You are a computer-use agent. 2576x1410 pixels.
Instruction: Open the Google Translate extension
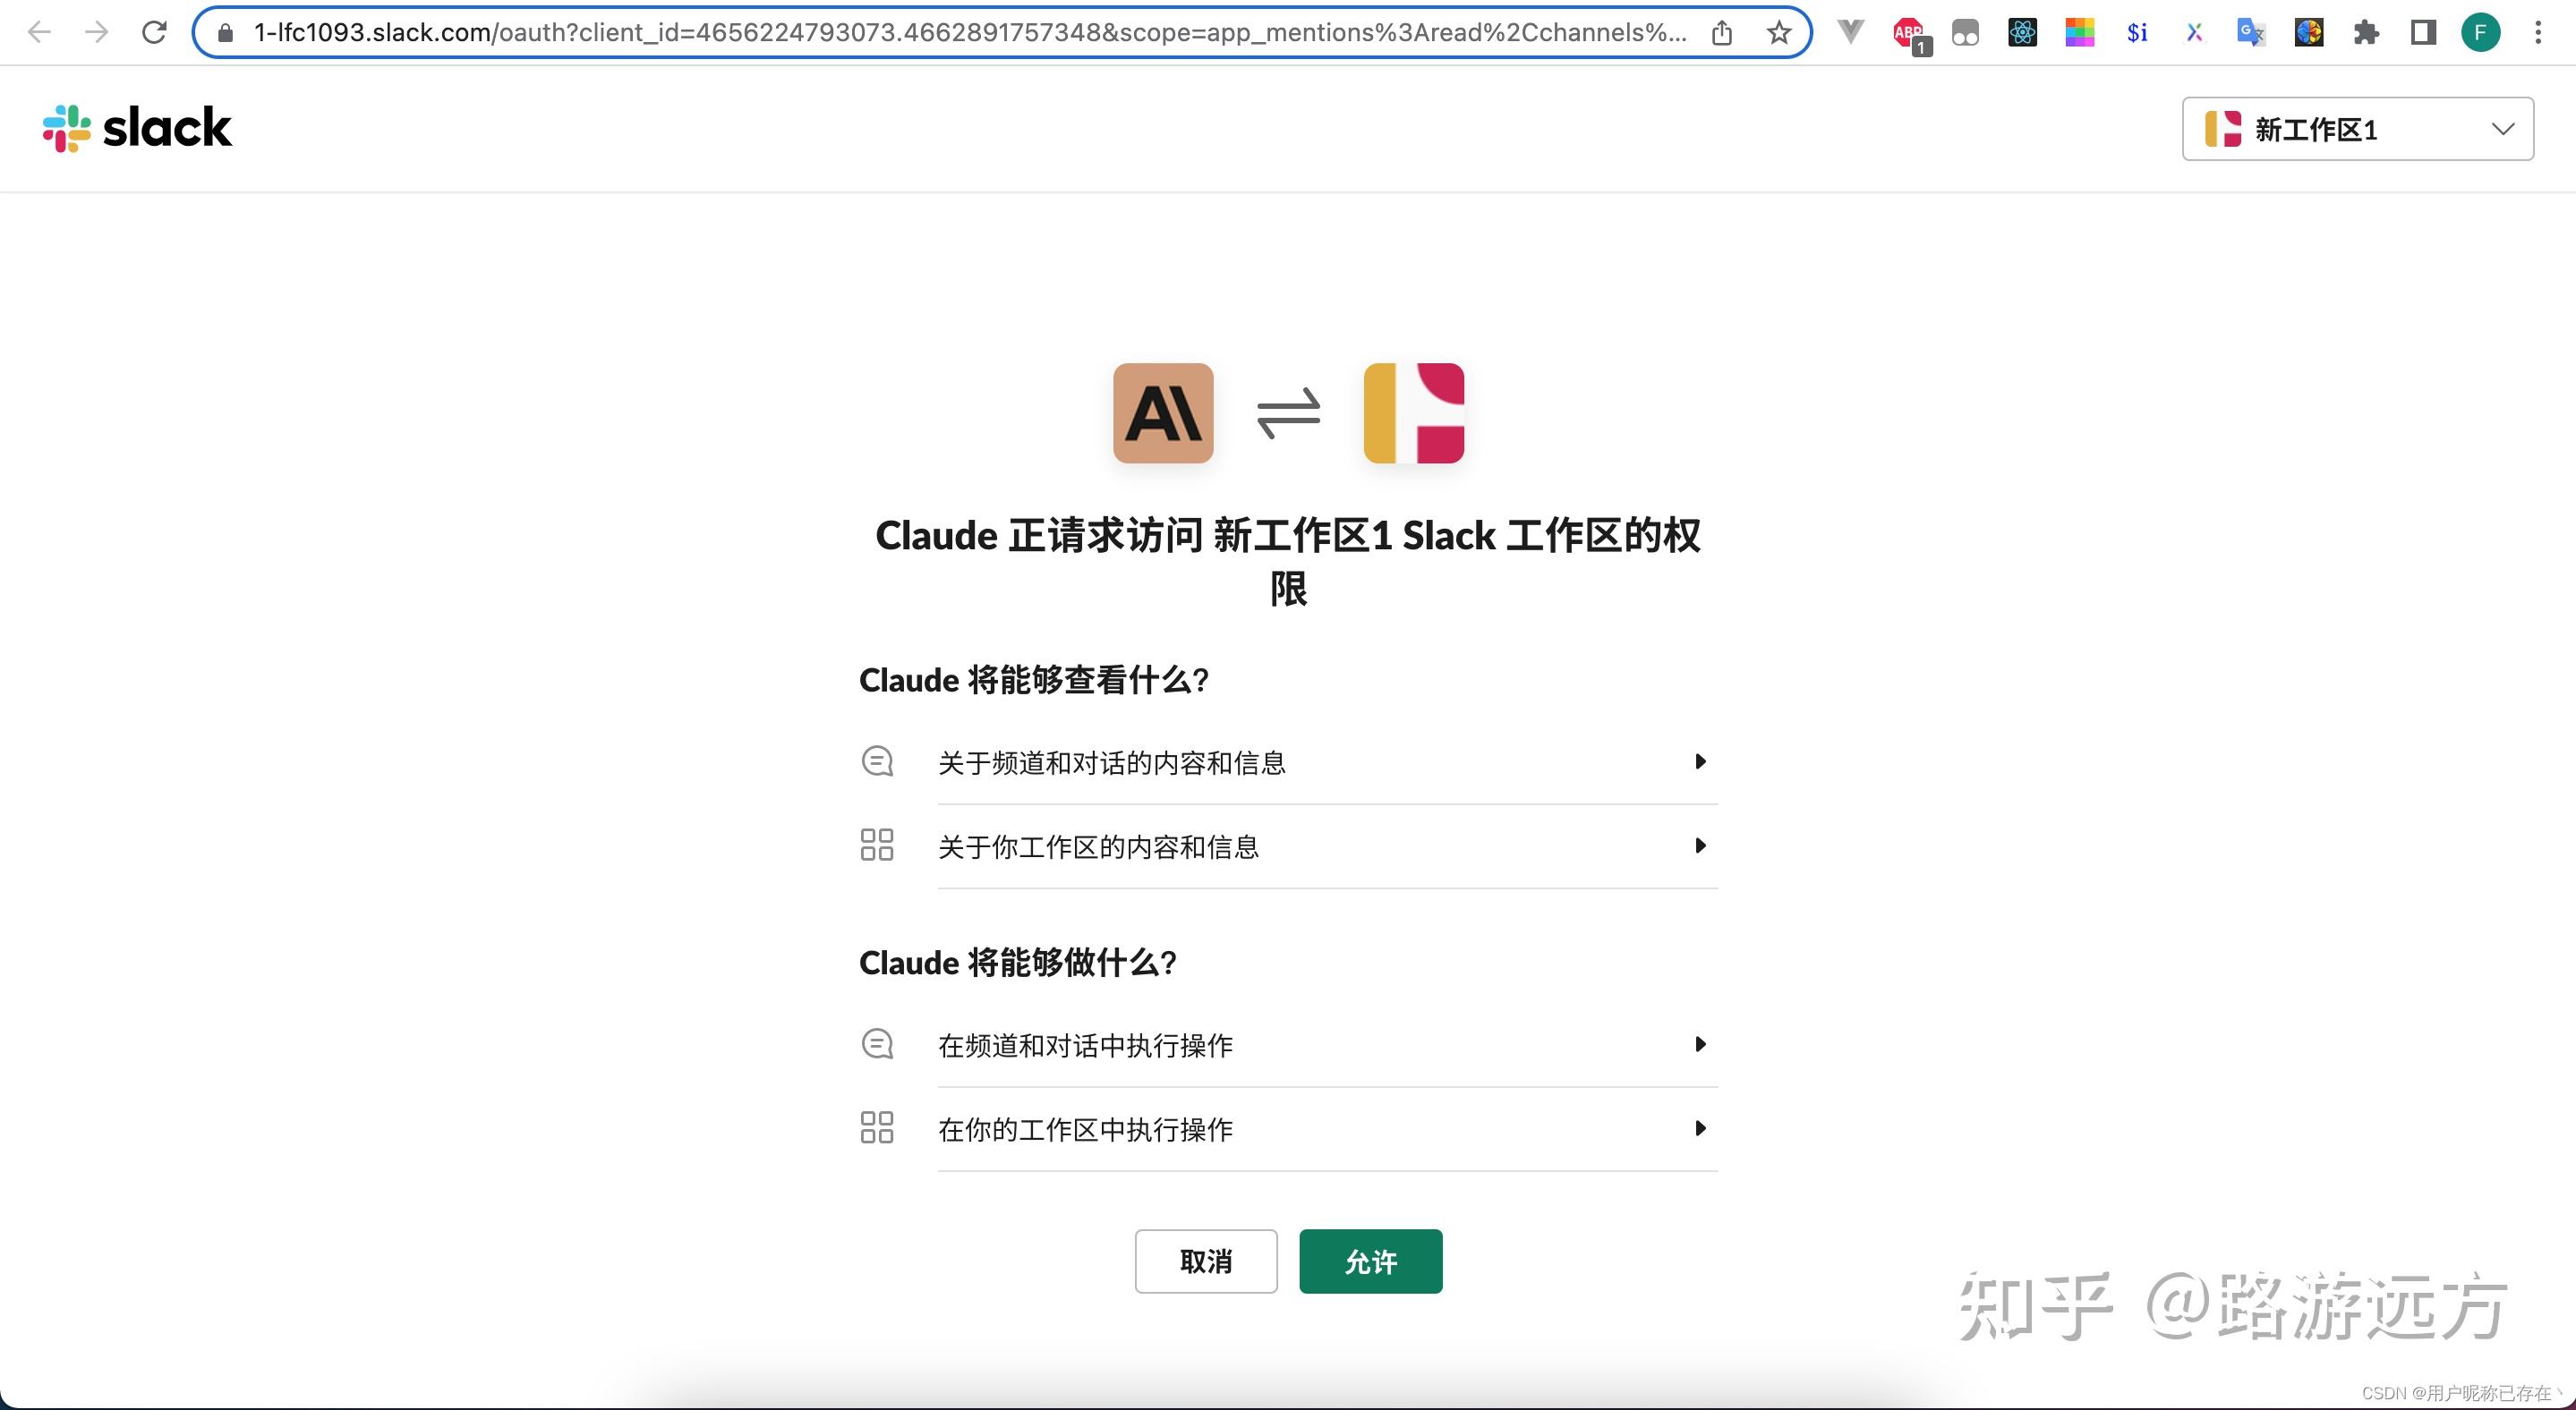click(2251, 31)
